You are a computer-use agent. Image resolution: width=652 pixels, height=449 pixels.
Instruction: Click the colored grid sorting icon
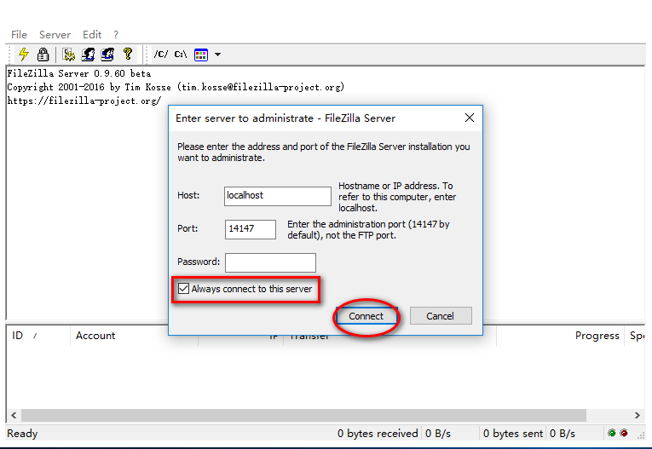click(201, 55)
